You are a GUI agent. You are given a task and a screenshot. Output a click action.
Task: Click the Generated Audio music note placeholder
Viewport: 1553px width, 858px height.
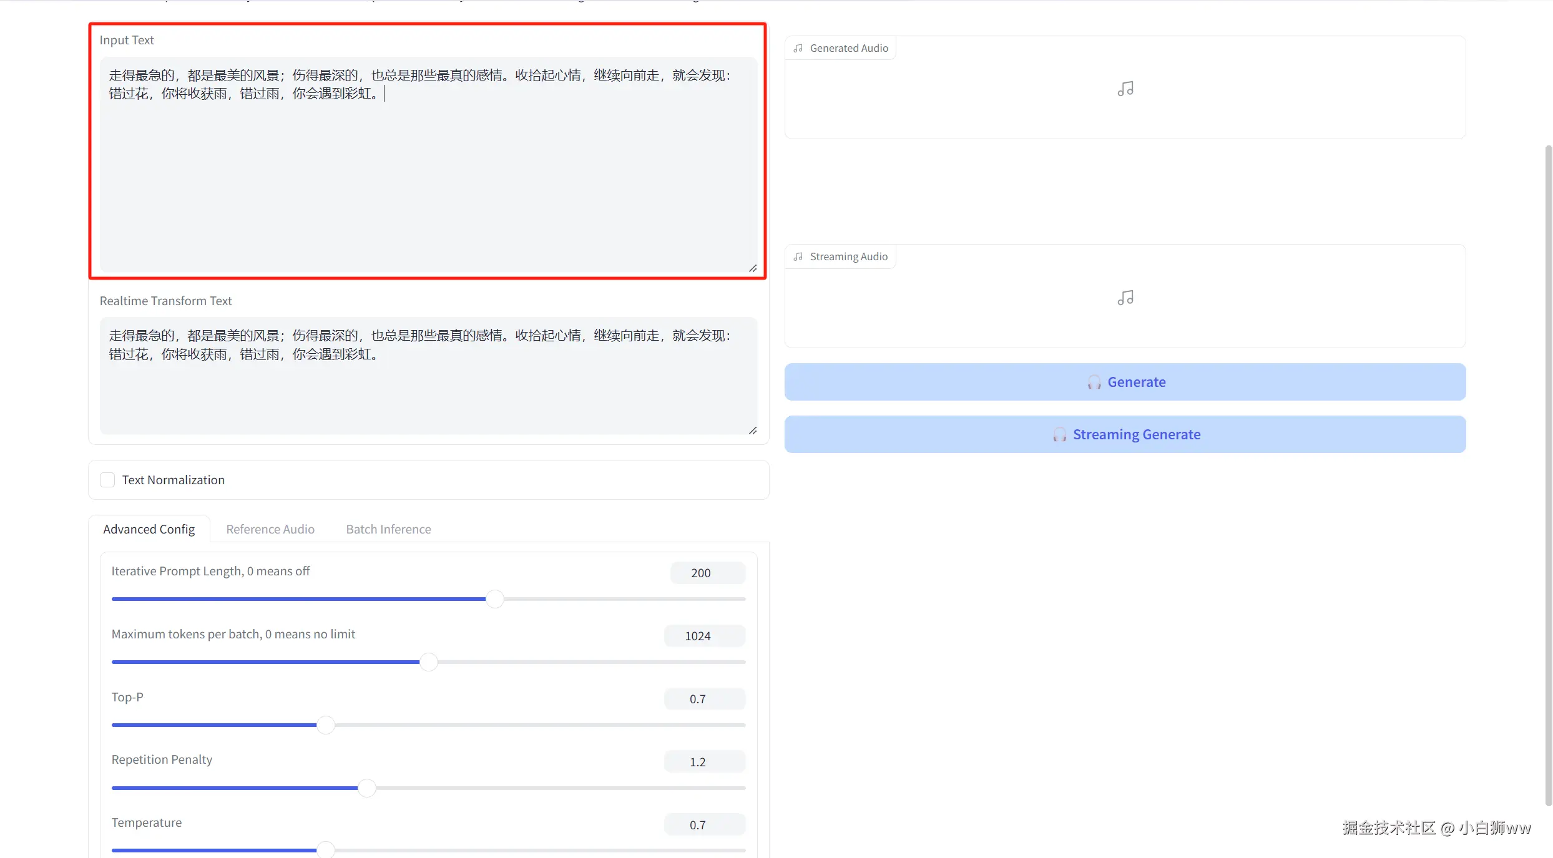click(x=1125, y=89)
